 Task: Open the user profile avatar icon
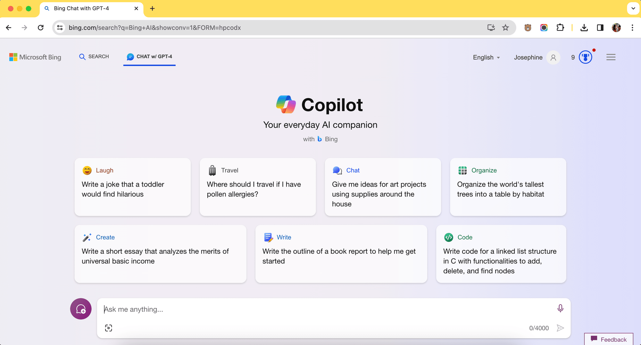(553, 58)
